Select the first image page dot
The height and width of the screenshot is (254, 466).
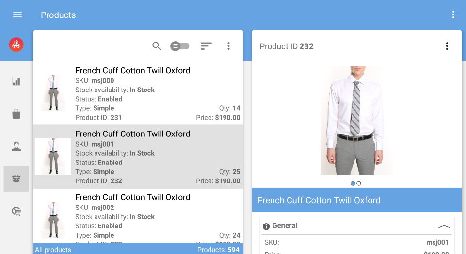[x=353, y=183]
